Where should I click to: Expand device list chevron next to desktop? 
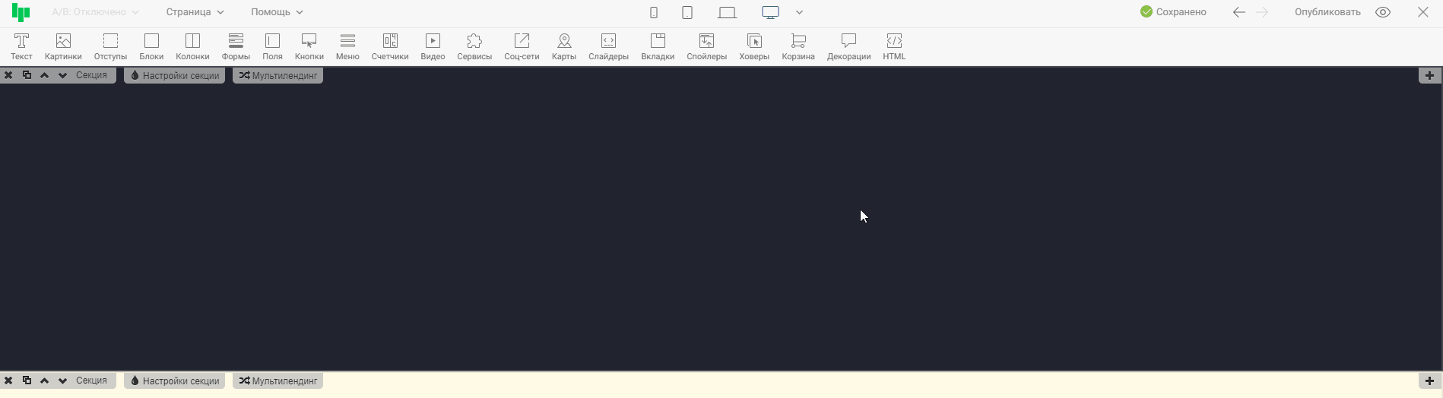click(799, 12)
